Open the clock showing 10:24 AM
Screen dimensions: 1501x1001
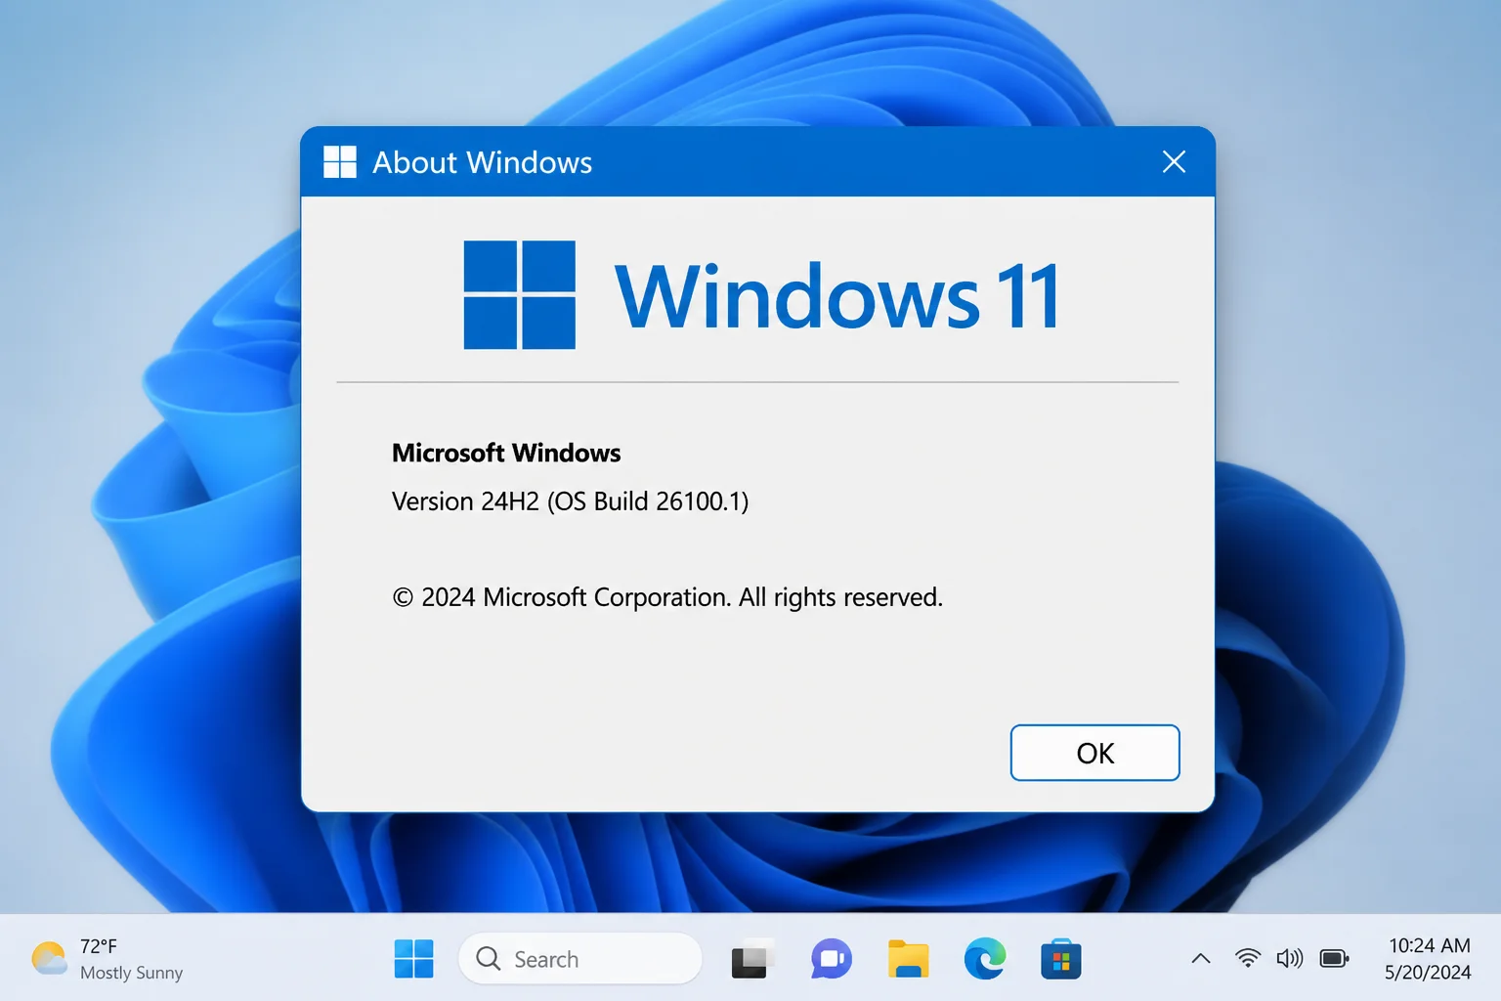[1429, 945]
